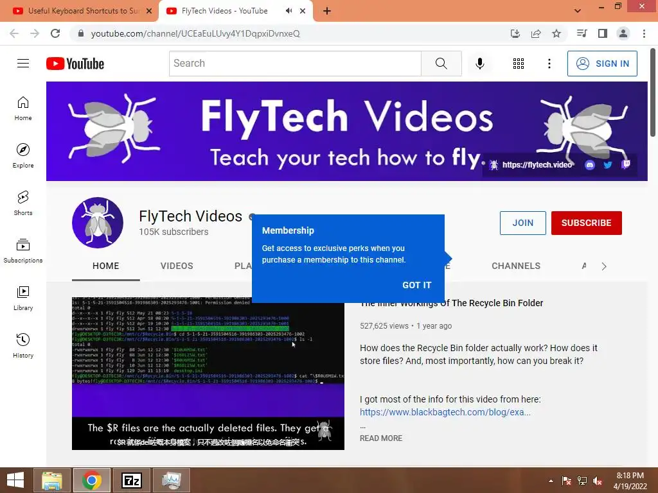Viewport: 658px width, 493px height.
Task: Reload the page in Chrome
Action: click(55, 33)
